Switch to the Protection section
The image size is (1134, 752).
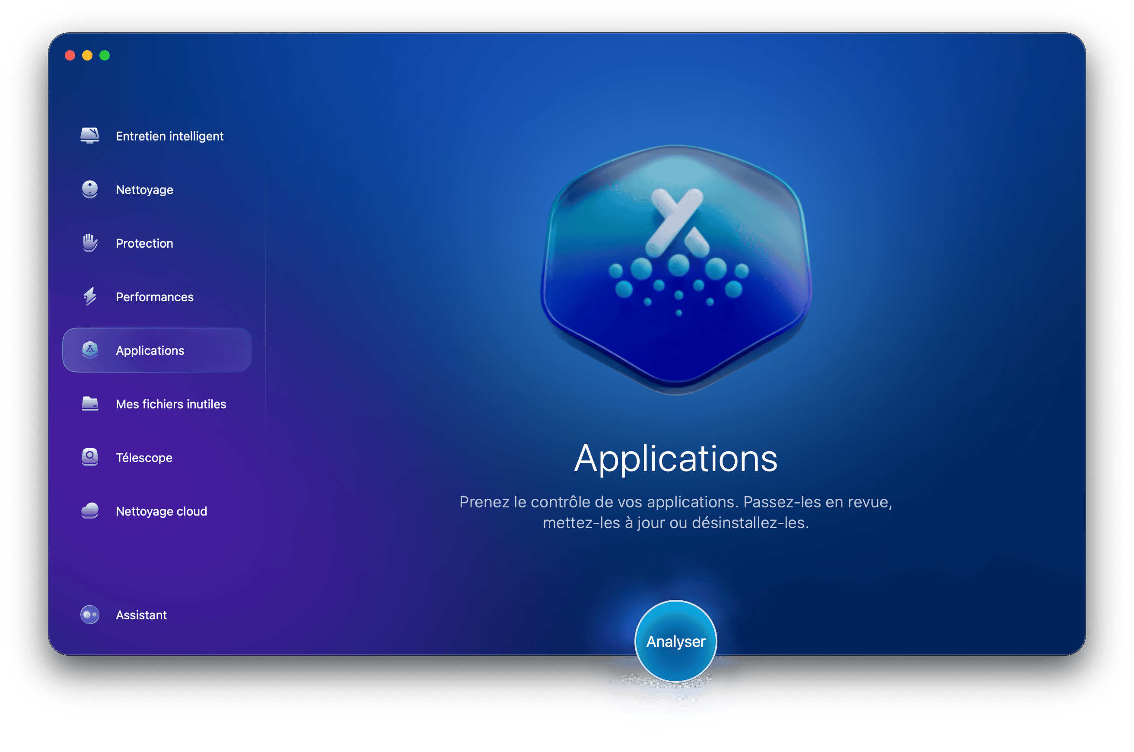(x=143, y=243)
